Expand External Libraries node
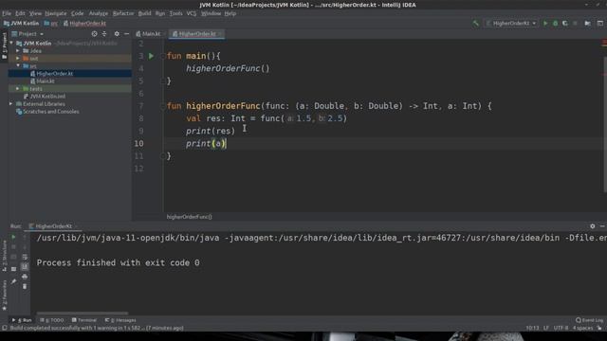The width and height of the screenshot is (607, 341). click(x=11, y=103)
